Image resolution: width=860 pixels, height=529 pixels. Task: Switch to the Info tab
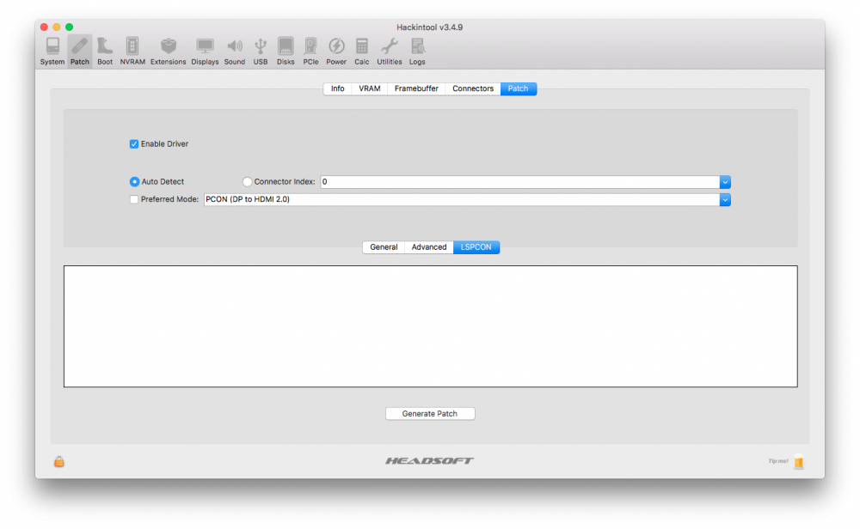coord(337,88)
